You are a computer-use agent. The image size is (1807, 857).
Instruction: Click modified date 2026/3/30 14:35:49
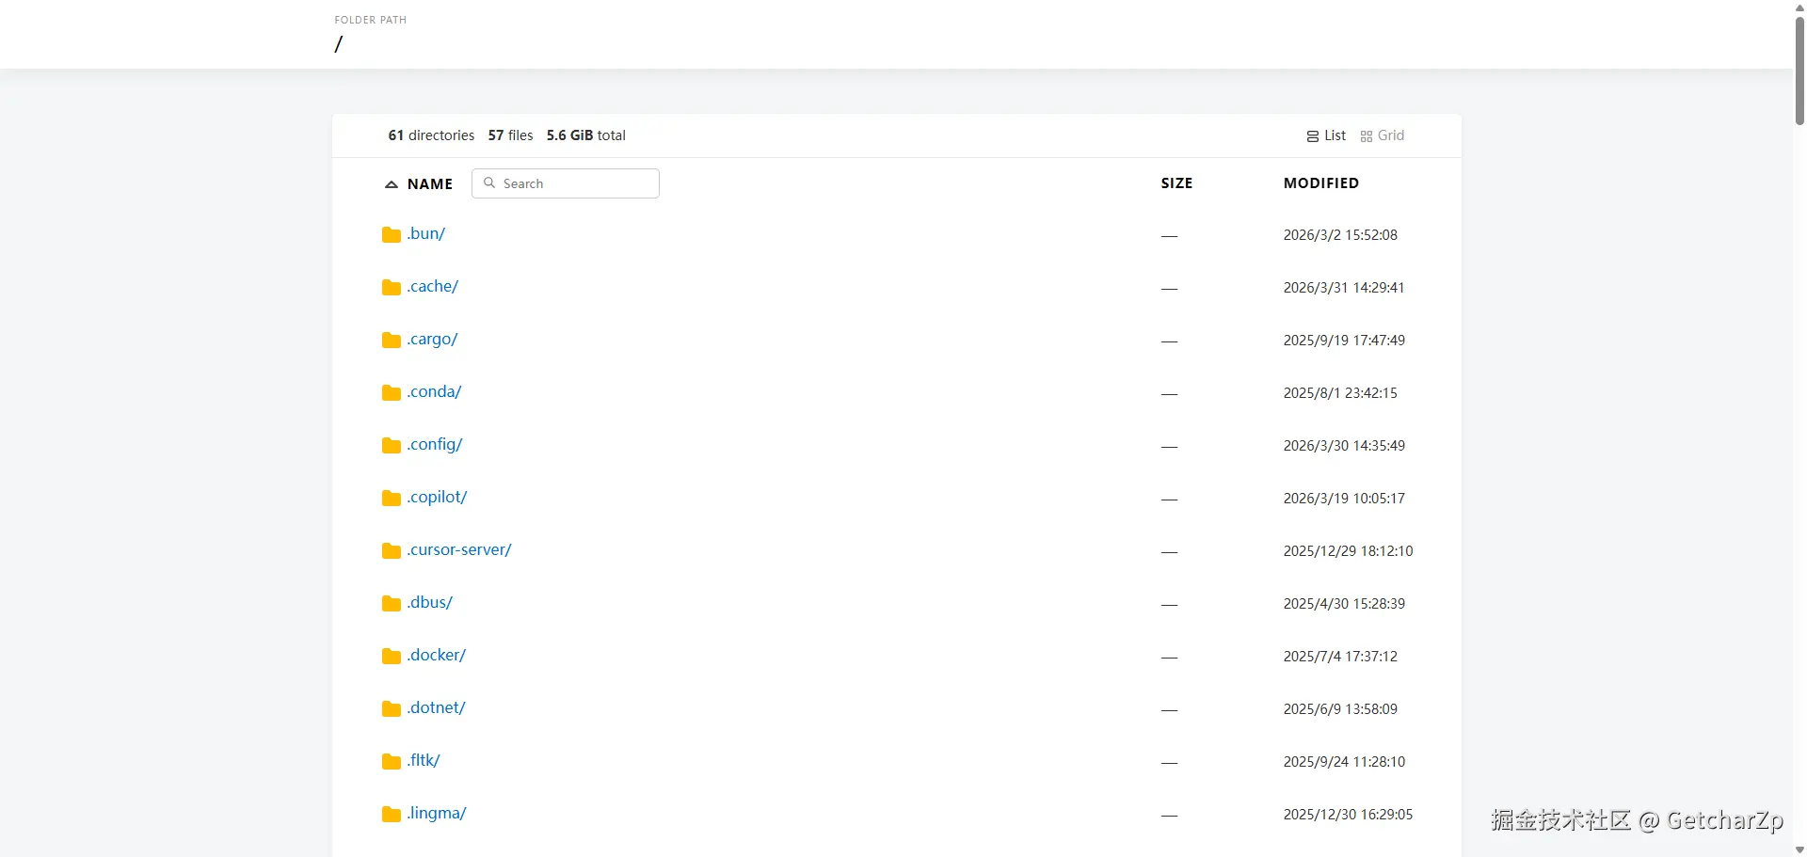click(1344, 446)
